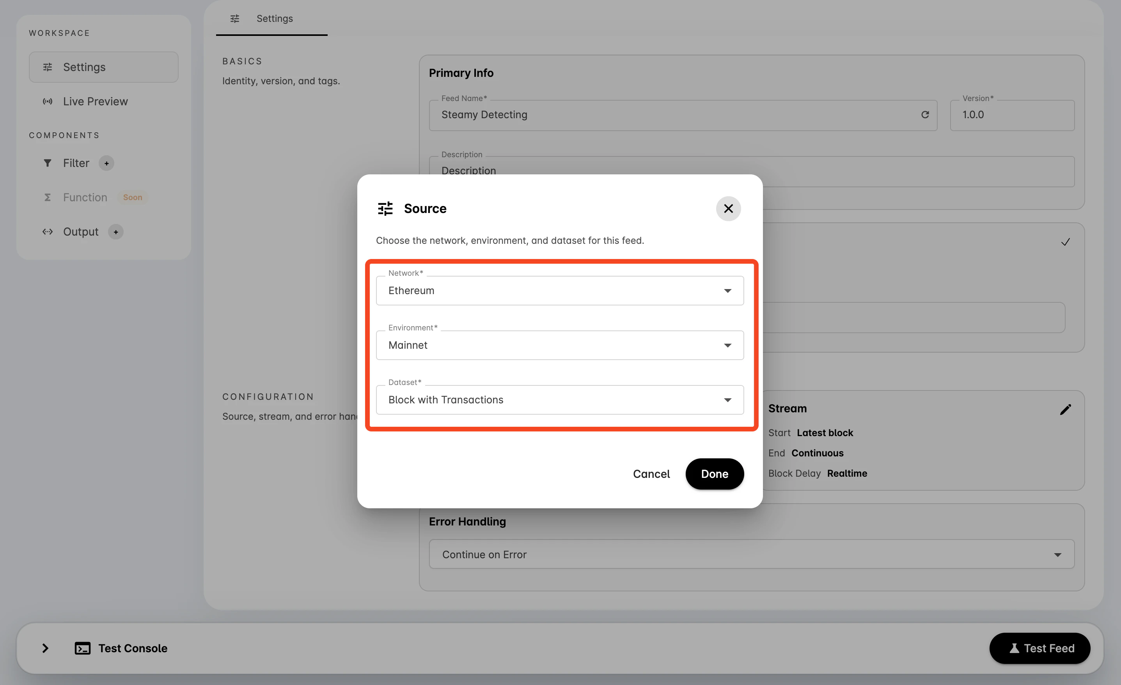Click the Environment dropdown arrow
The height and width of the screenshot is (685, 1121).
[727, 345]
